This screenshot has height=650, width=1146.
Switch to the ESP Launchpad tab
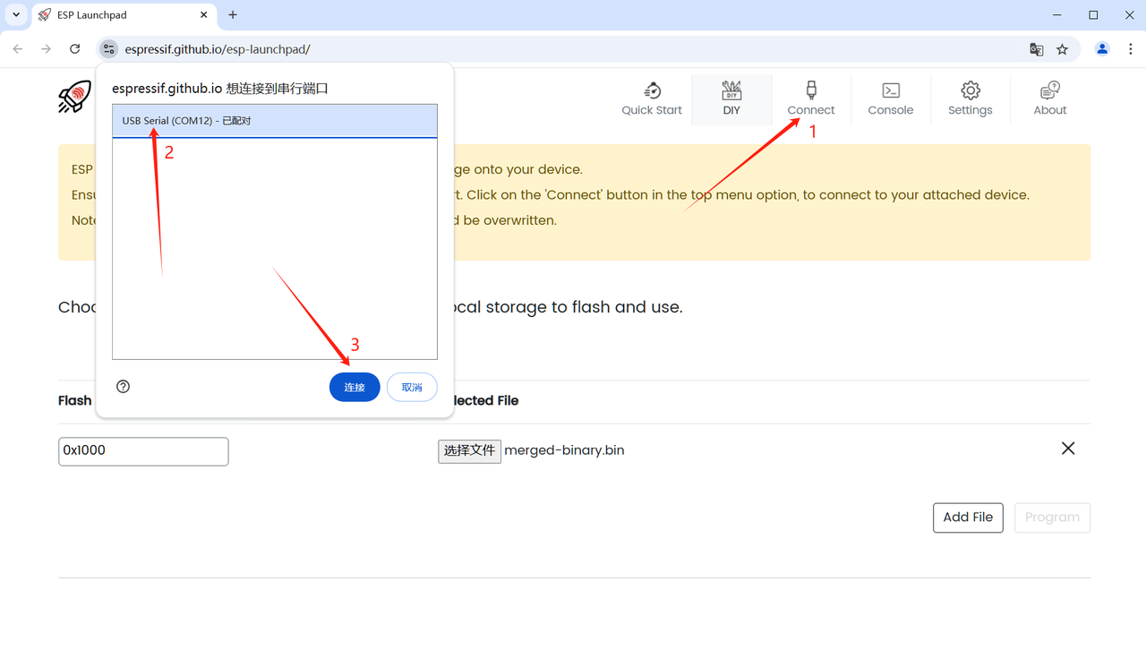pos(121,15)
